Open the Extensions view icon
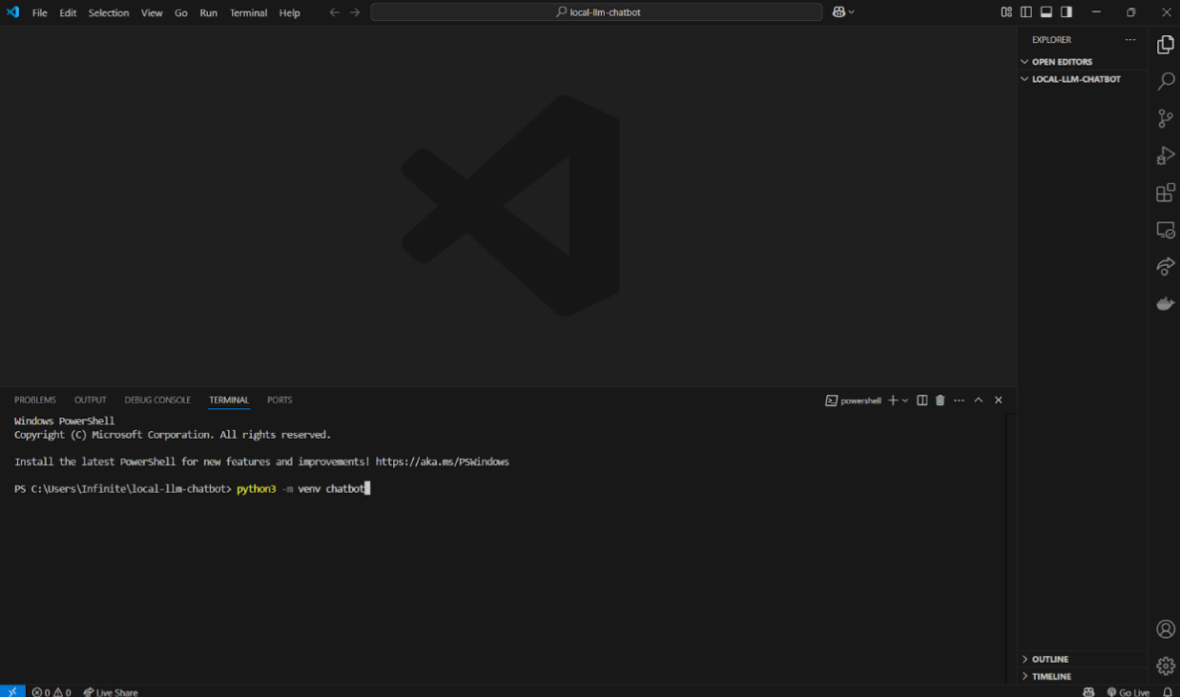 [x=1165, y=193]
